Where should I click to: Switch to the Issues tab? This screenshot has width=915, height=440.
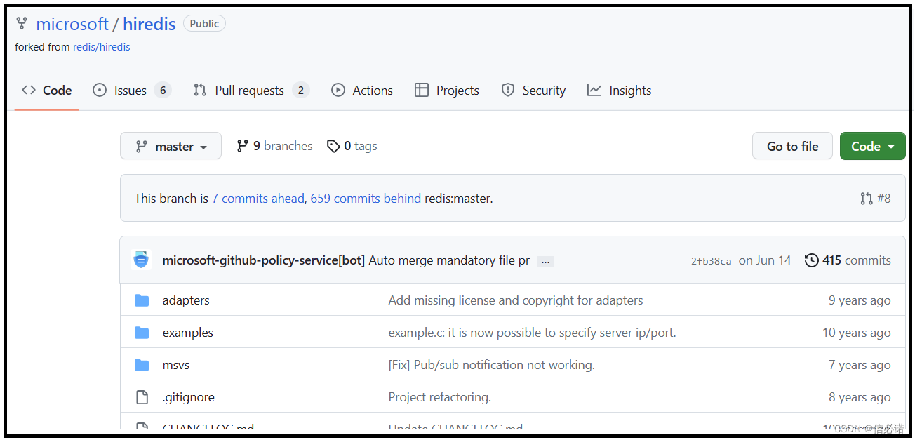[132, 90]
